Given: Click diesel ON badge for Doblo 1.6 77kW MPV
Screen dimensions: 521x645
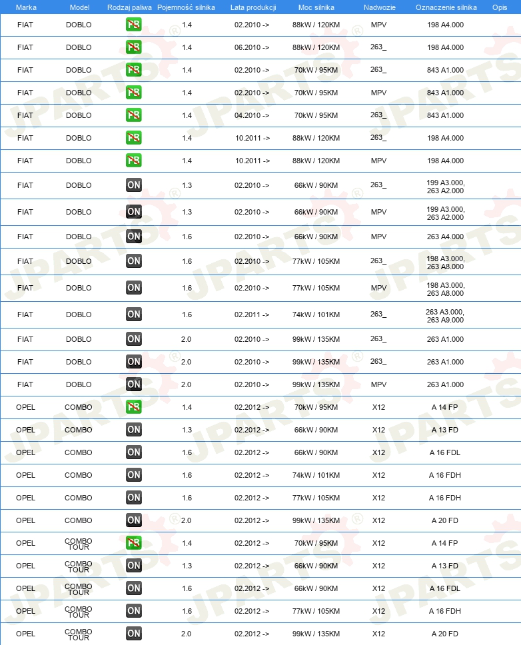Looking at the screenshot, I should pos(134,288).
